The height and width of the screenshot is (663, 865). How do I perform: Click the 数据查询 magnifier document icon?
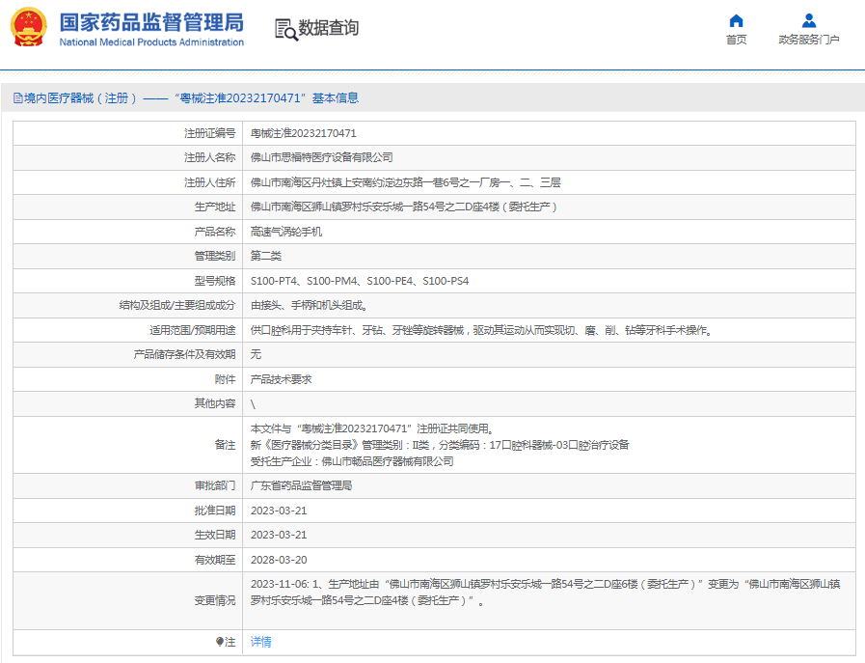(x=285, y=29)
